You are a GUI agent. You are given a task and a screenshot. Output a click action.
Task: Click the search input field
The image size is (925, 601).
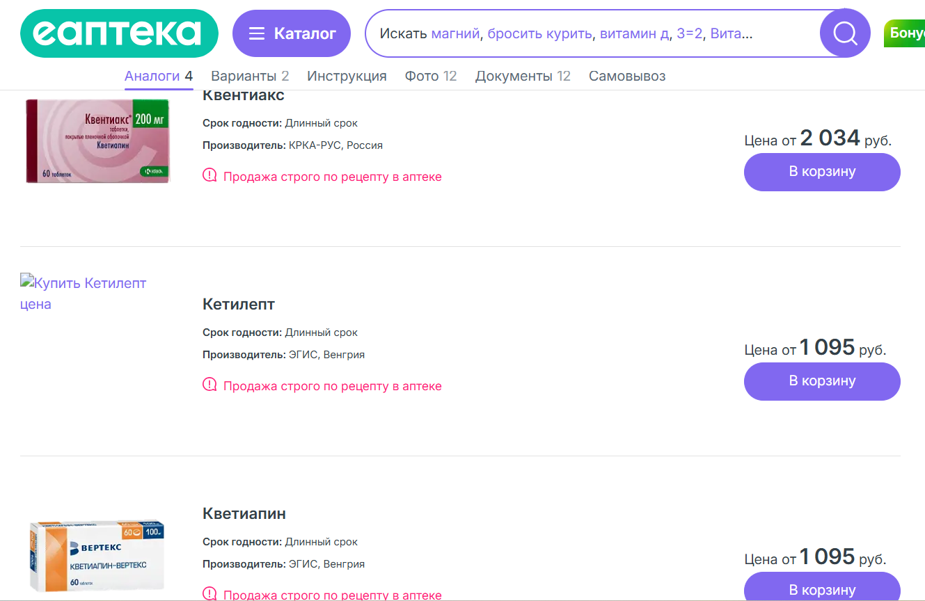click(592, 33)
